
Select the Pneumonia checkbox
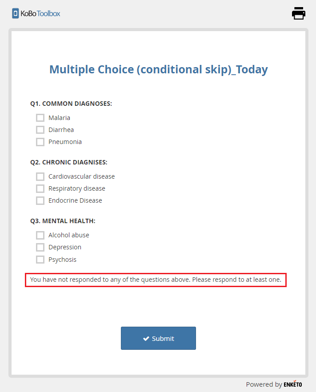[x=40, y=142]
